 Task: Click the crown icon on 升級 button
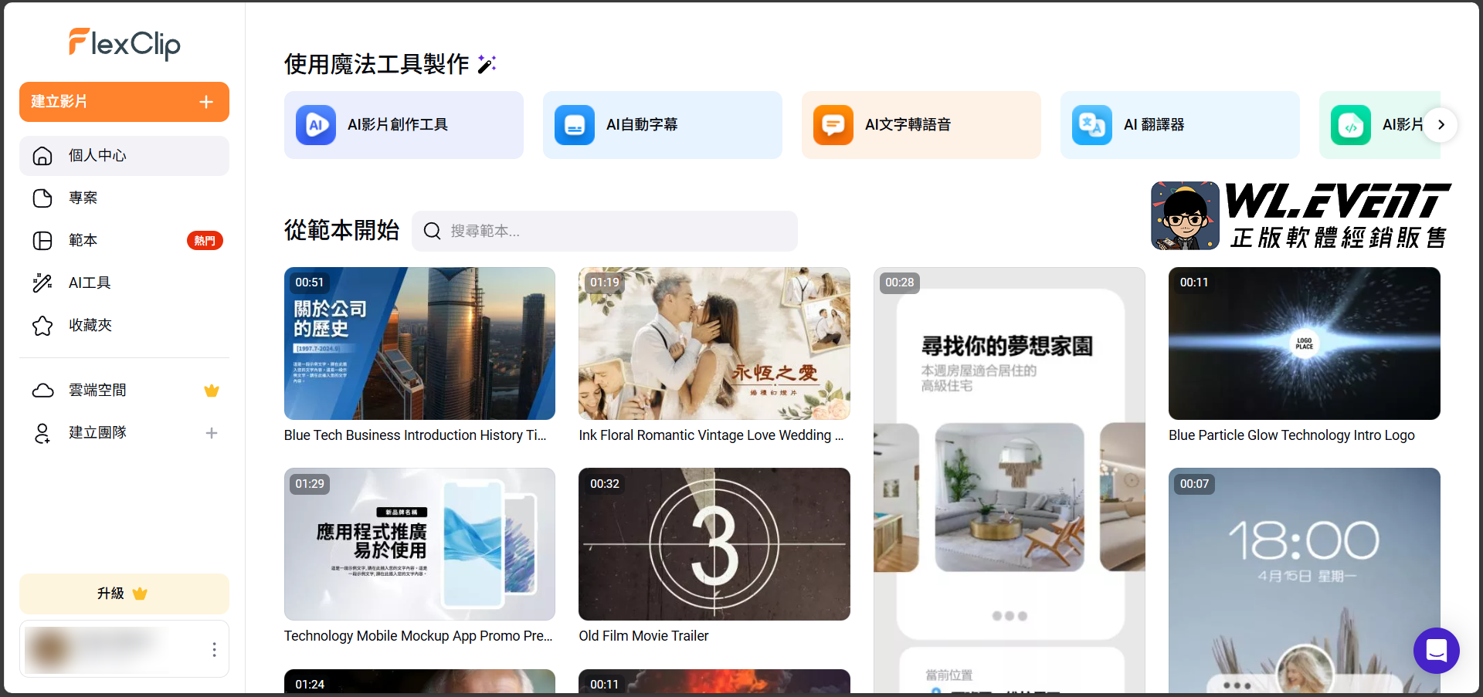pos(140,594)
